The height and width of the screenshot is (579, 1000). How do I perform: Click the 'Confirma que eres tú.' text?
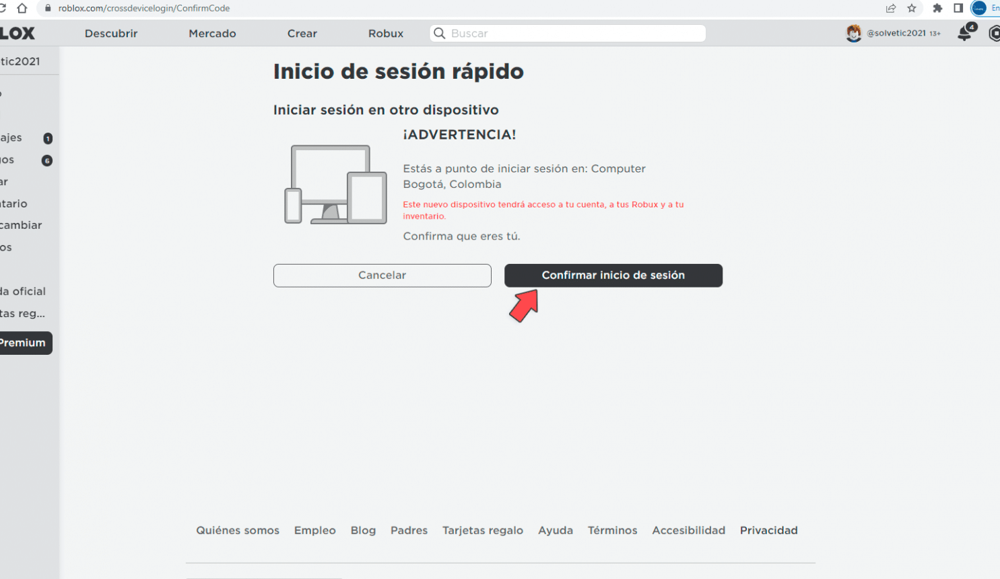click(462, 236)
